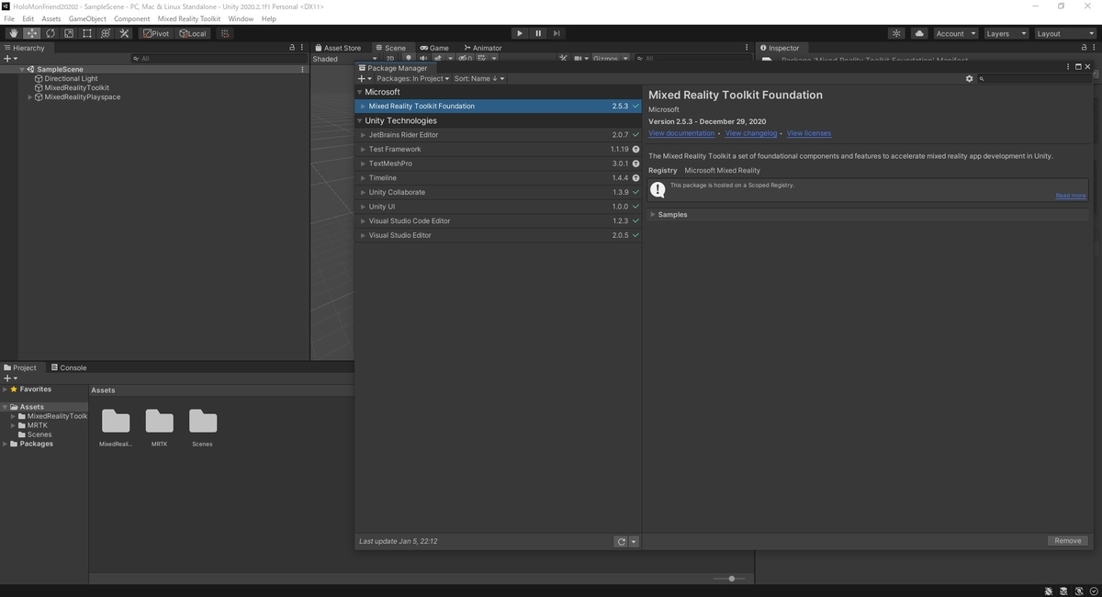Open Package Manager settings gear
Image resolution: width=1102 pixels, height=597 pixels.
[x=969, y=78]
